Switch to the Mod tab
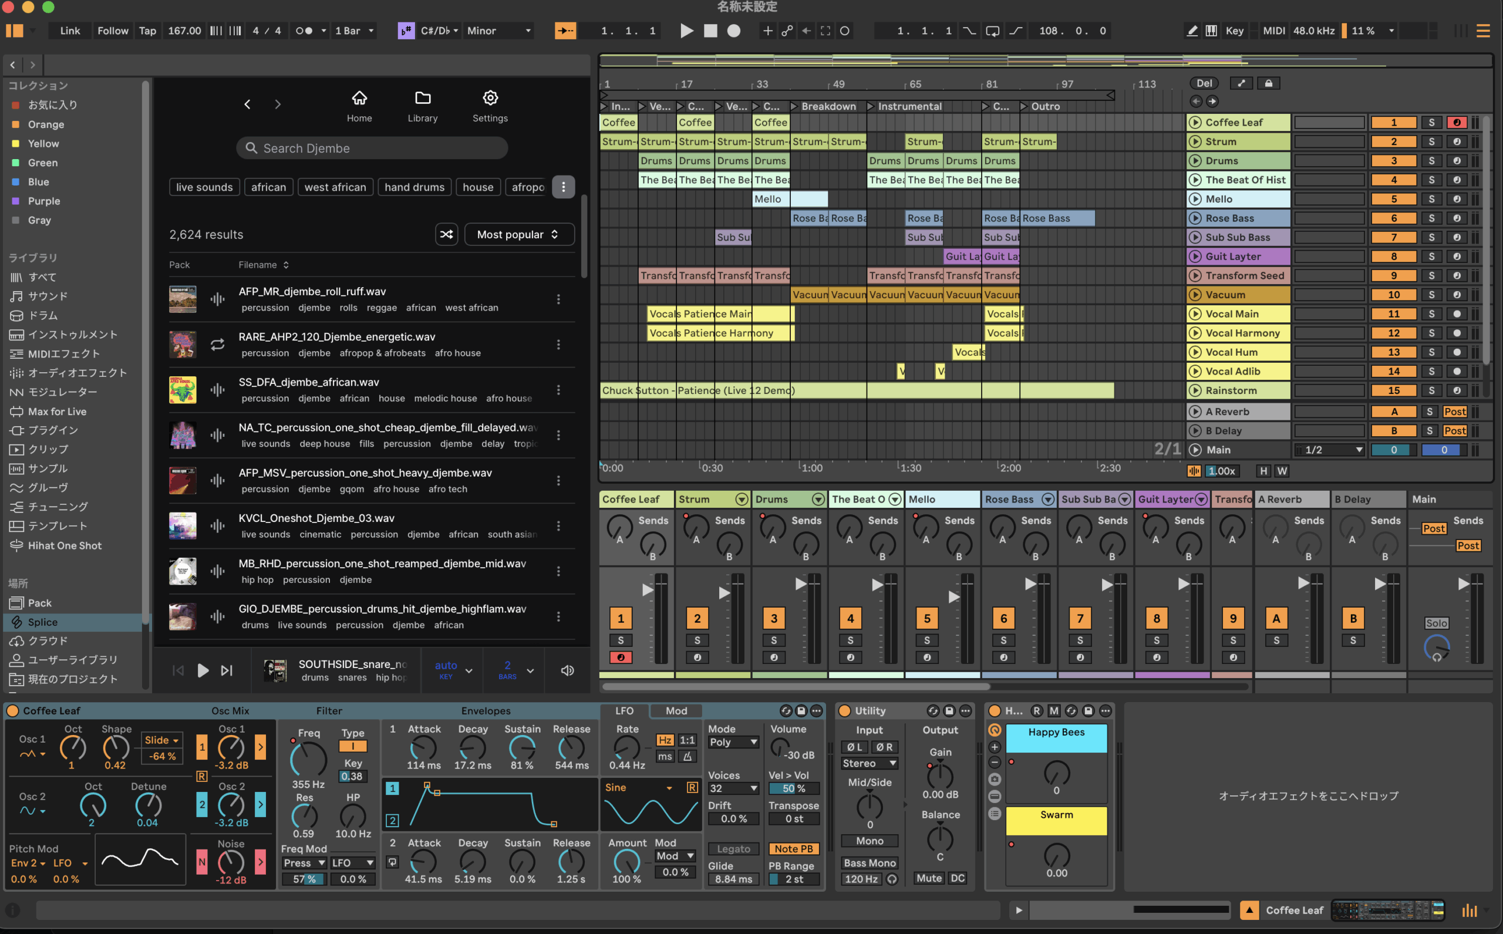 click(676, 710)
